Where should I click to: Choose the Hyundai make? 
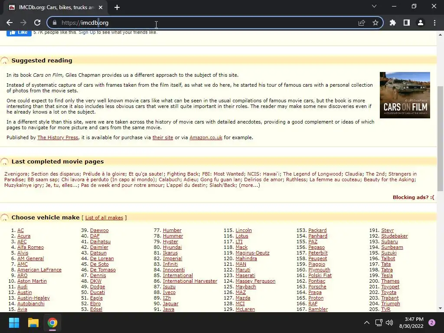(x=172, y=247)
